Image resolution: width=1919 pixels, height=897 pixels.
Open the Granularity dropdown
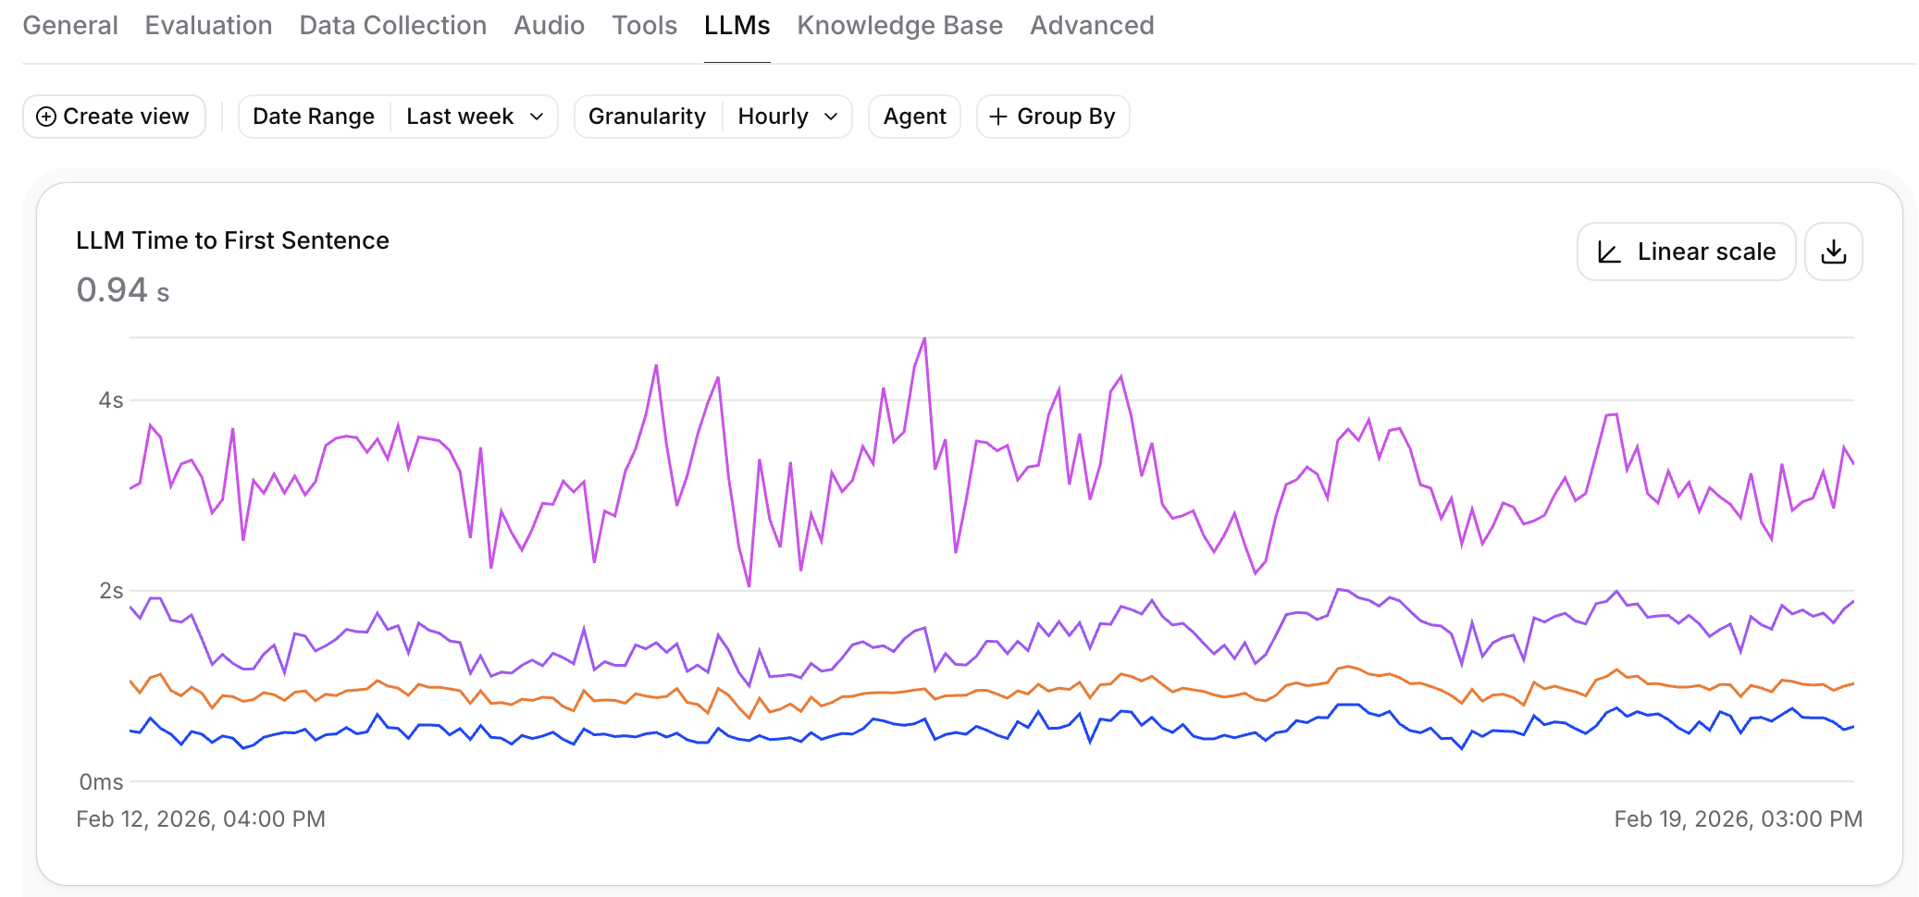[x=647, y=117]
